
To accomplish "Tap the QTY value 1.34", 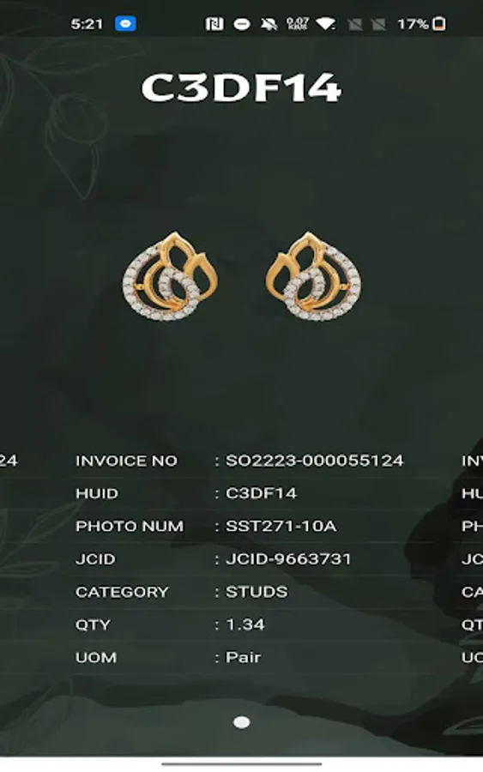I will (x=245, y=624).
